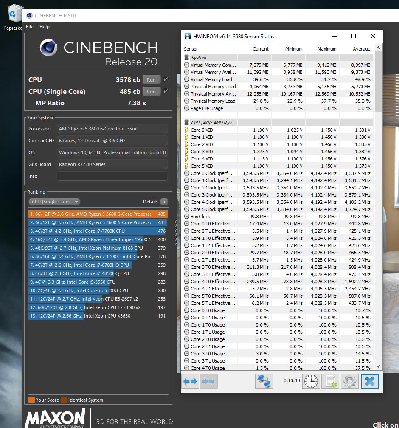Click HWiNFO clock reset timer icon
This screenshot has height=428, width=399.
point(311,381)
